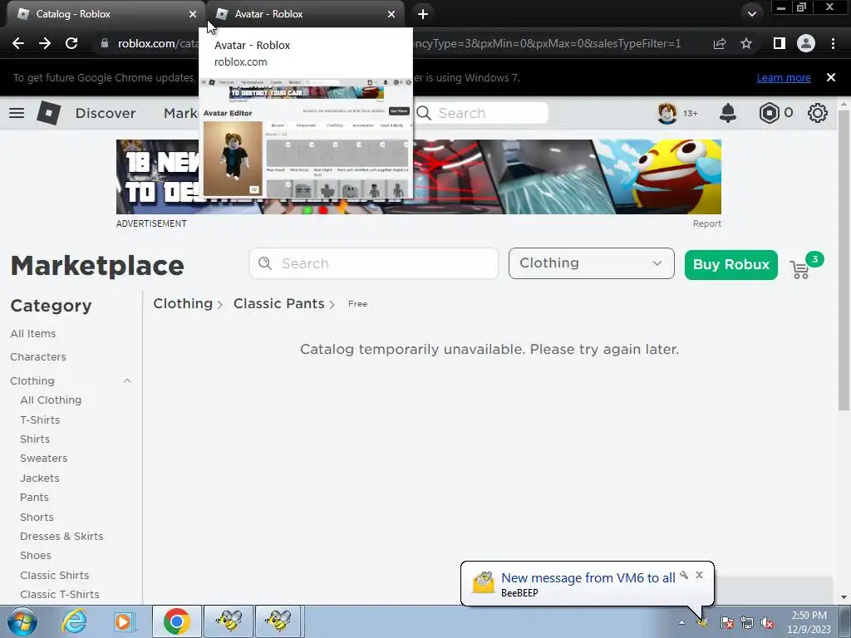This screenshot has height=638, width=851.
Task: Bookmark this page with the star icon
Action: coord(746,43)
